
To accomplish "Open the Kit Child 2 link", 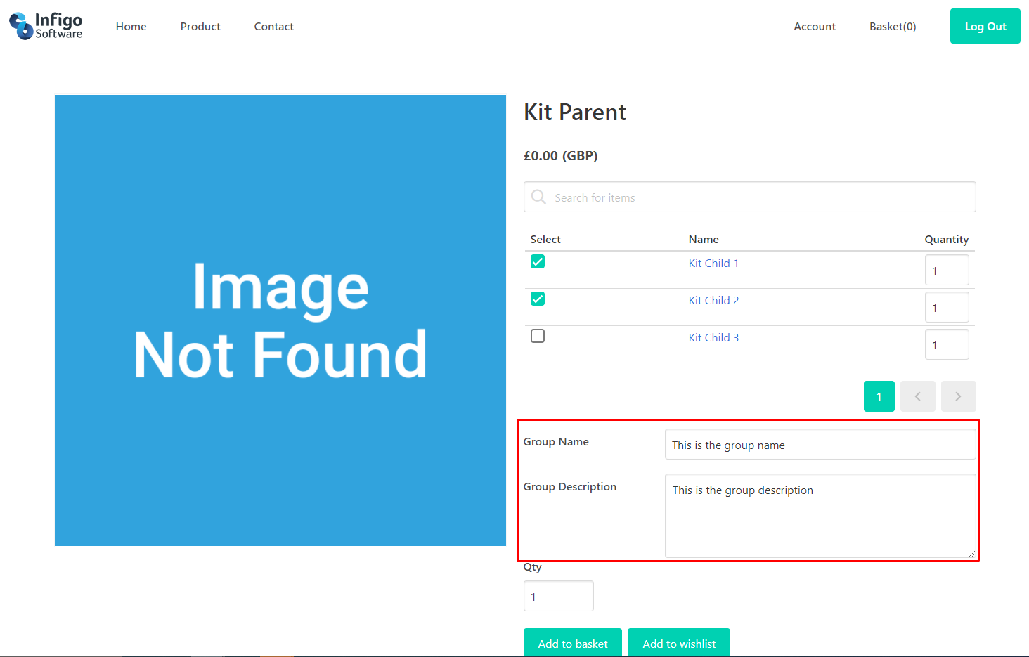I will coord(713,300).
